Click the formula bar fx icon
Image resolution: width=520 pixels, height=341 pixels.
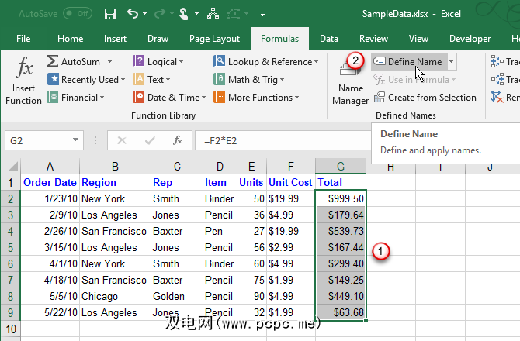[178, 140]
